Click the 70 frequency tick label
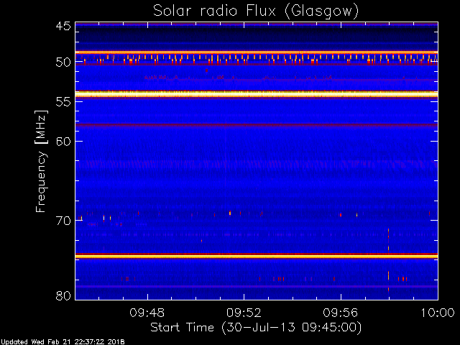 click(x=63, y=221)
